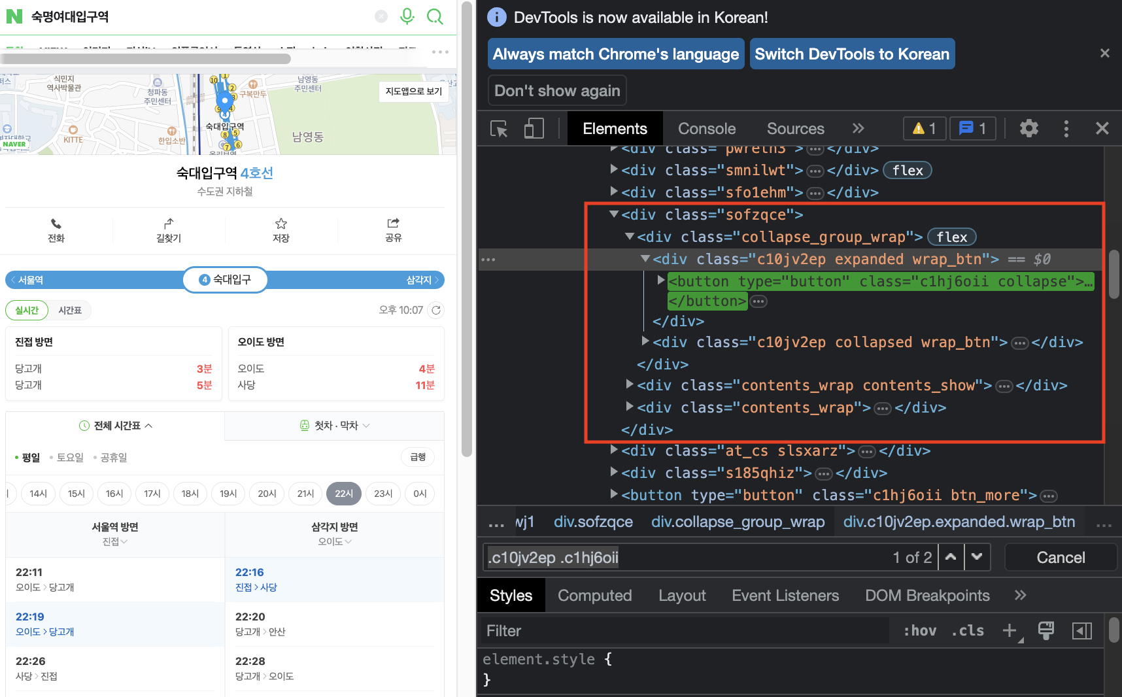The width and height of the screenshot is (1122, 697).
Task: Clear the search query with the X icon
Action: [x=381, y=16]
